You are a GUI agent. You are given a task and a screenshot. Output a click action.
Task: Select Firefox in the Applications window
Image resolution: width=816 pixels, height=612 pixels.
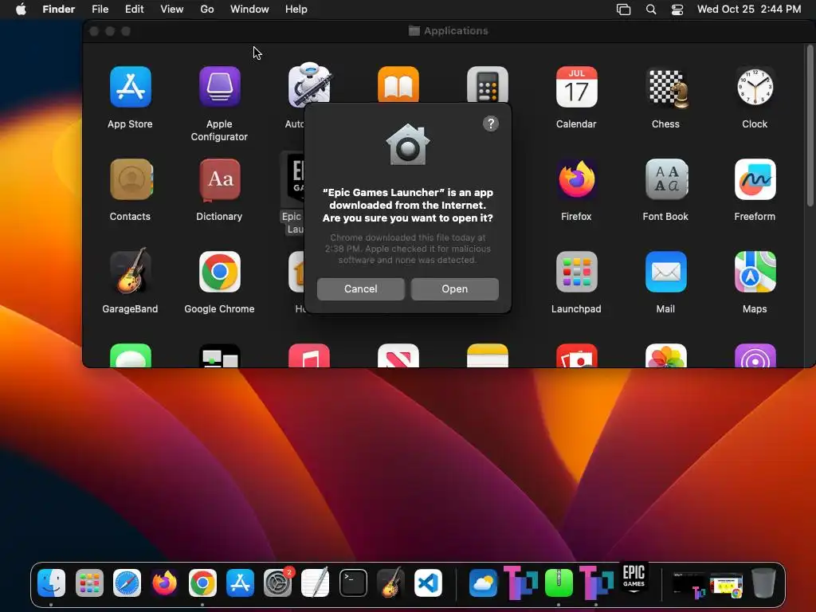pyautogui.click(x=576, y=179)
